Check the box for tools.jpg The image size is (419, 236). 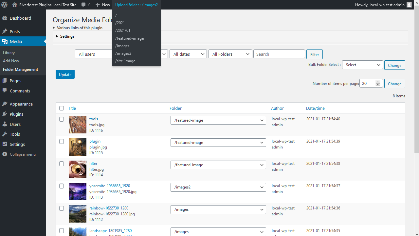click(x=62, y=119)
